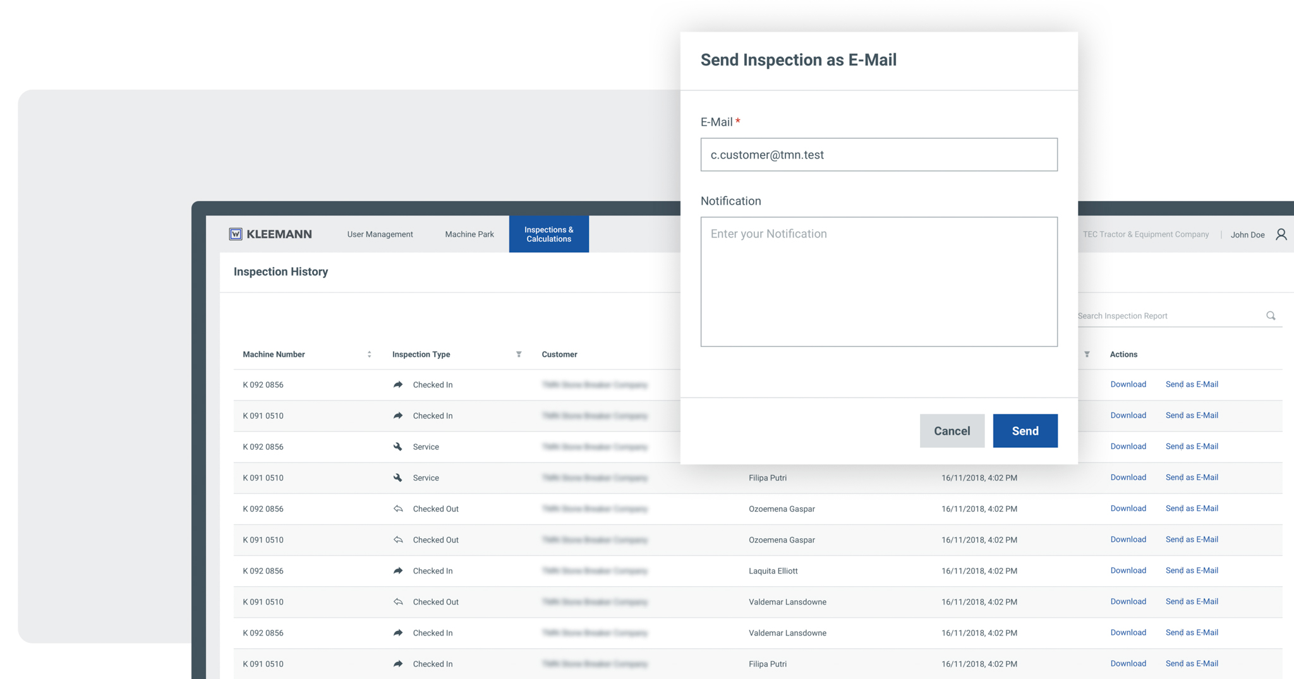Screen dimensions: 1294x679
Task: Click the Checked In arrow icon in first row
Action: (x=398, y=385)
